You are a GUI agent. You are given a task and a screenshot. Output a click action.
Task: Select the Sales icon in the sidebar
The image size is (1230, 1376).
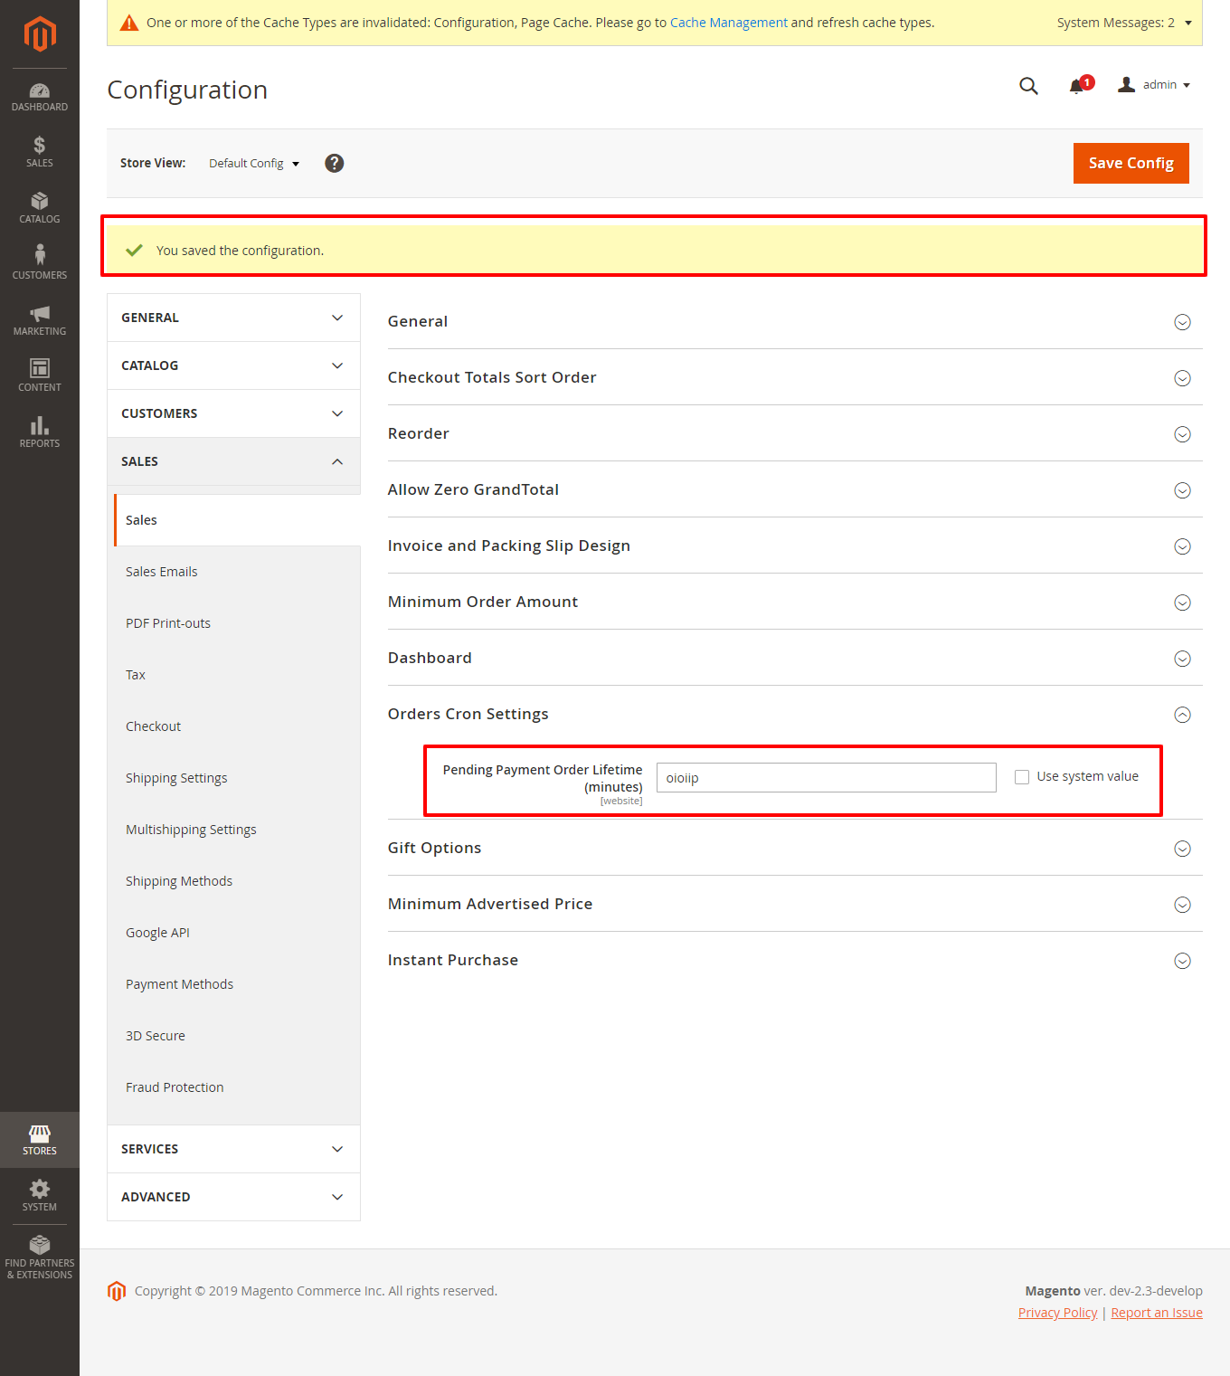point(39,150)
